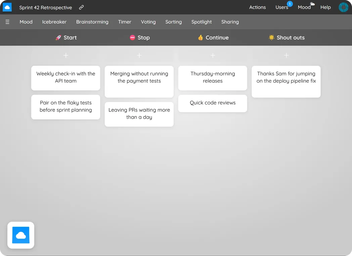Open the 'Thanks Sam for jumping' card

[x=286, y=82]
